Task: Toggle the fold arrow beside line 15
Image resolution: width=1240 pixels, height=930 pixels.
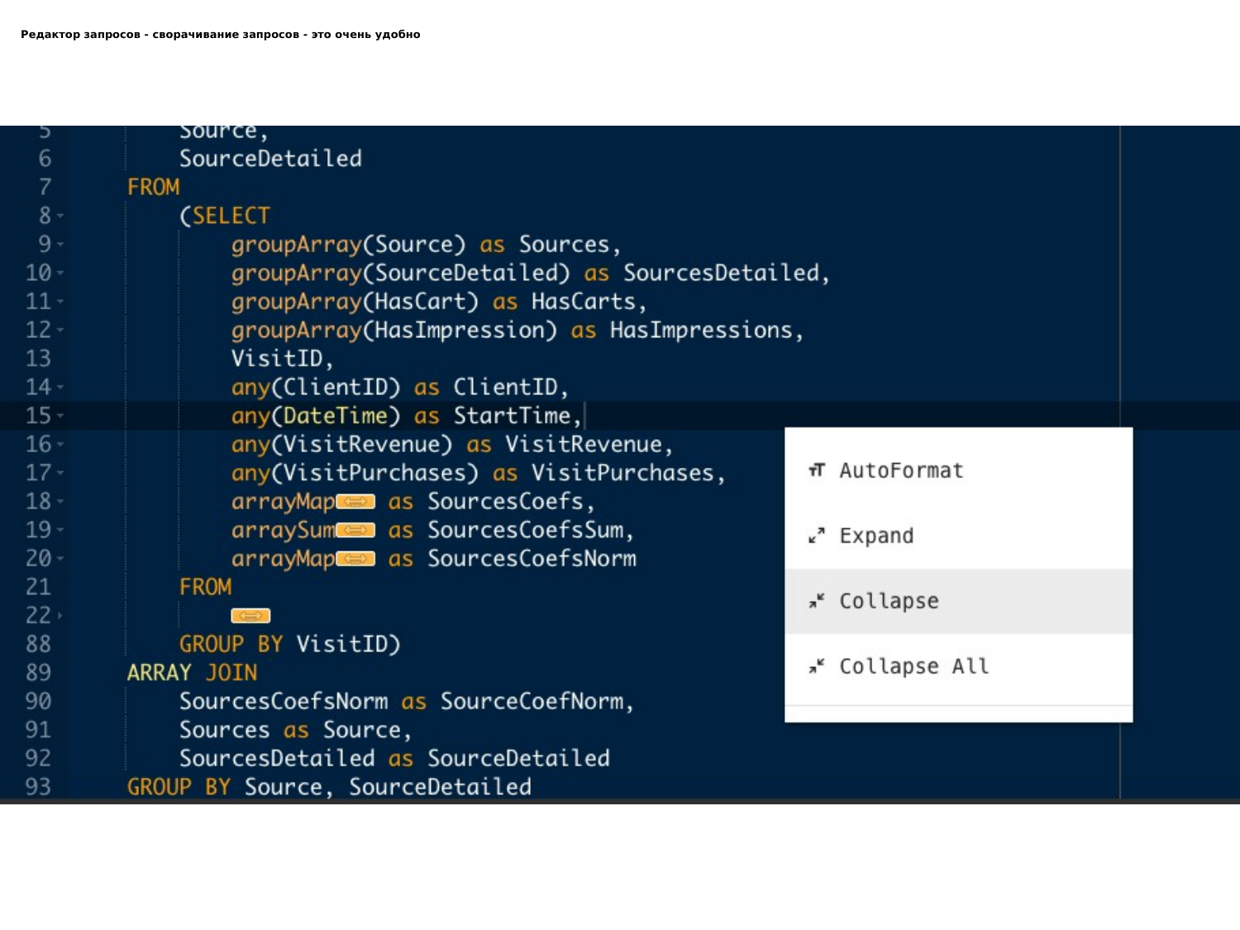Action: click(60, 416)
